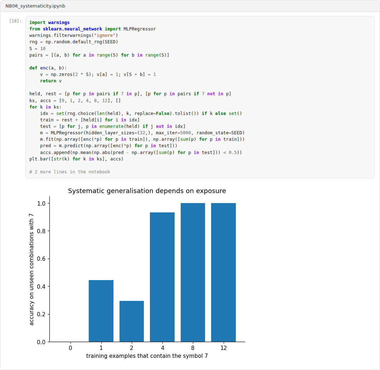Click the 'for k in ks:' loop line
Screen dimensions: 380x370
pyautogui.click(x=45, y=107)
